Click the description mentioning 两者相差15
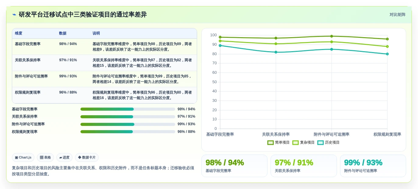Screen dimensions: 418x189 (142, 63)
